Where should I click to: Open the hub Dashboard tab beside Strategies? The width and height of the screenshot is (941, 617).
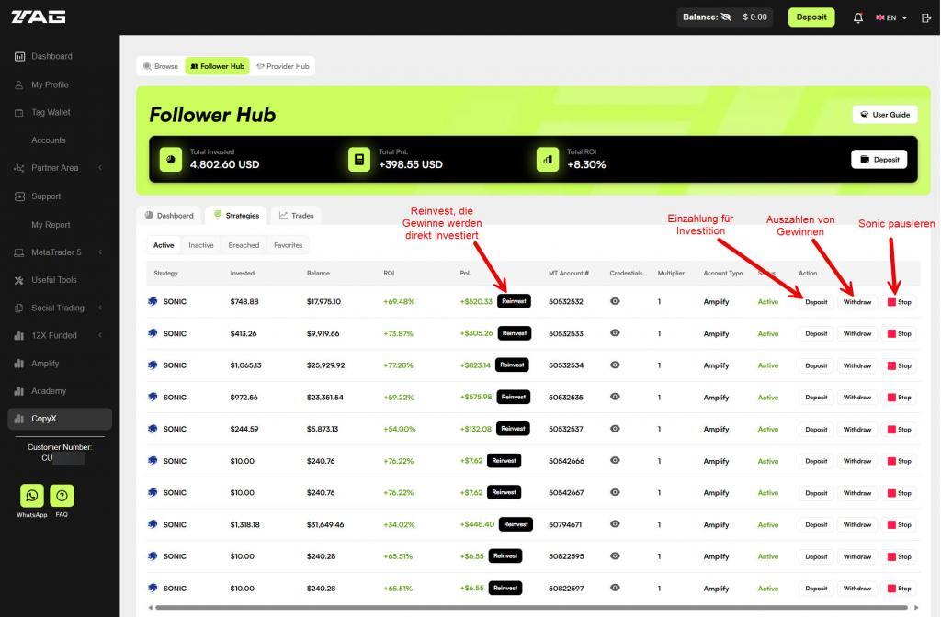tap(170, 215)
